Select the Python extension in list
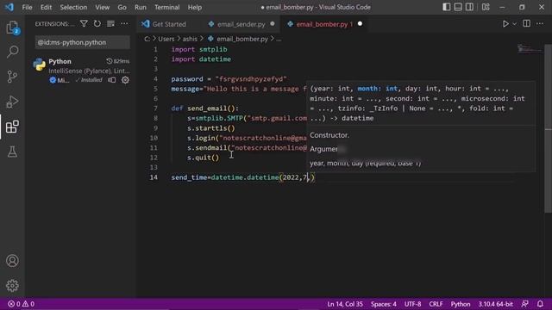 (x=82, y=71)
